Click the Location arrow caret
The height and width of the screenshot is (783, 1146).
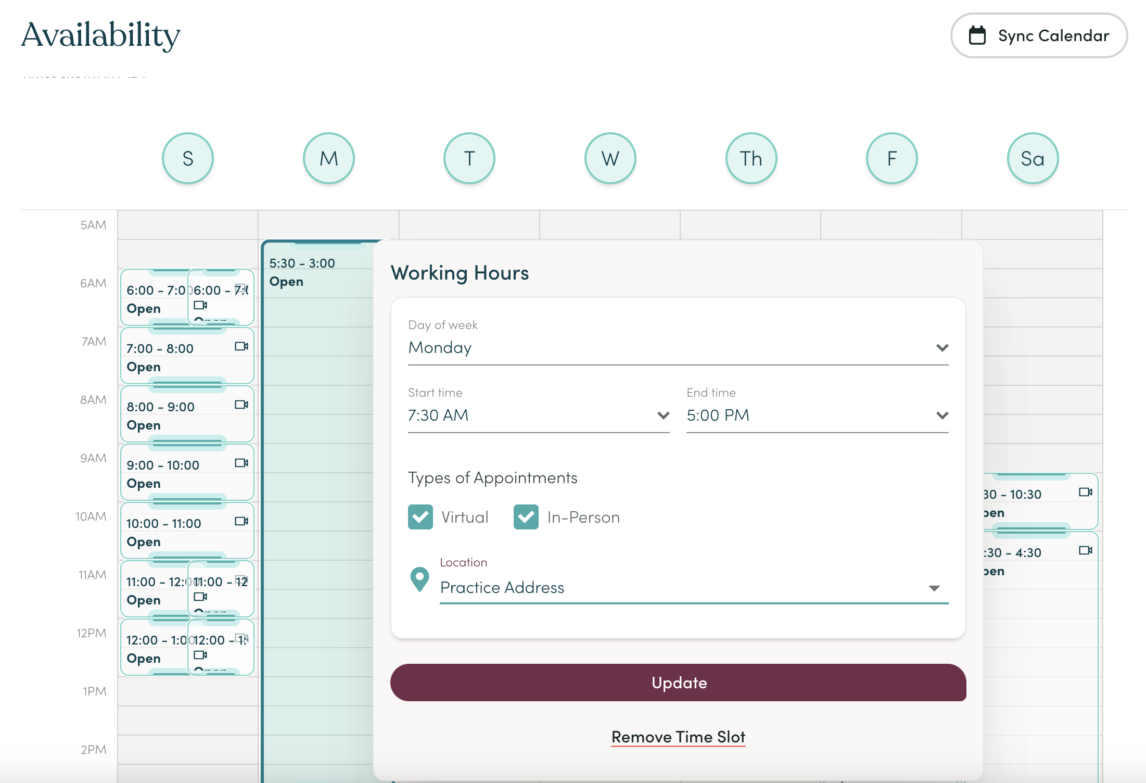[935, 588]
